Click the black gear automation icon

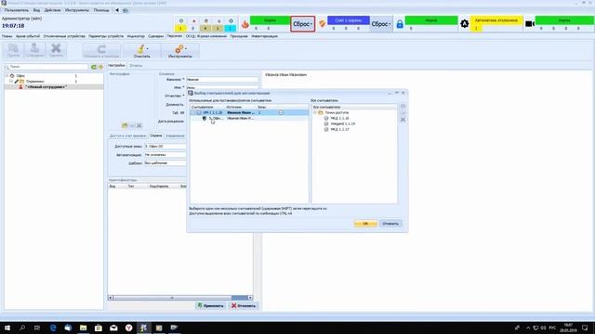click(464, 24)
